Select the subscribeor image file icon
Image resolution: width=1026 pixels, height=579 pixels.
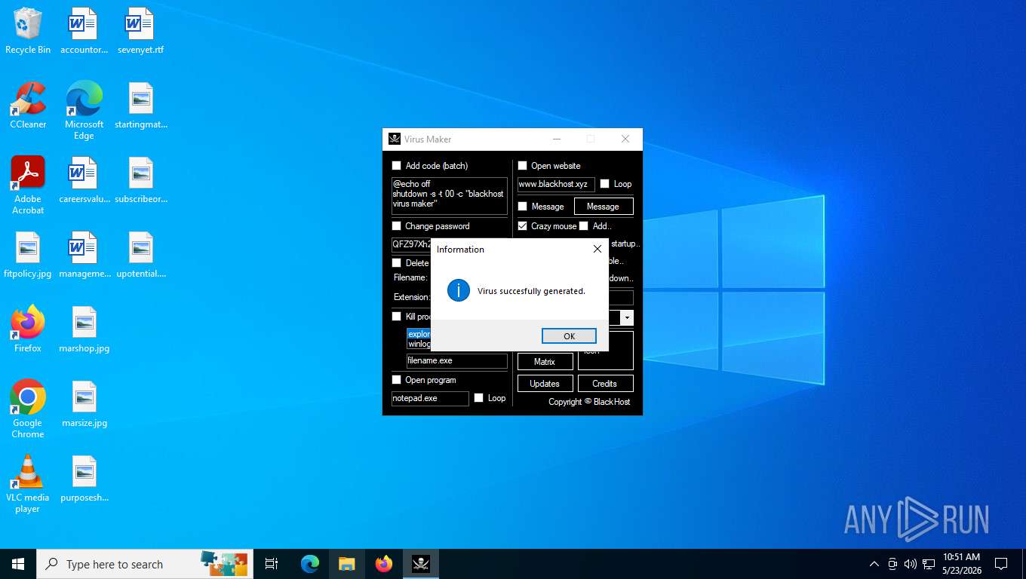140,180
